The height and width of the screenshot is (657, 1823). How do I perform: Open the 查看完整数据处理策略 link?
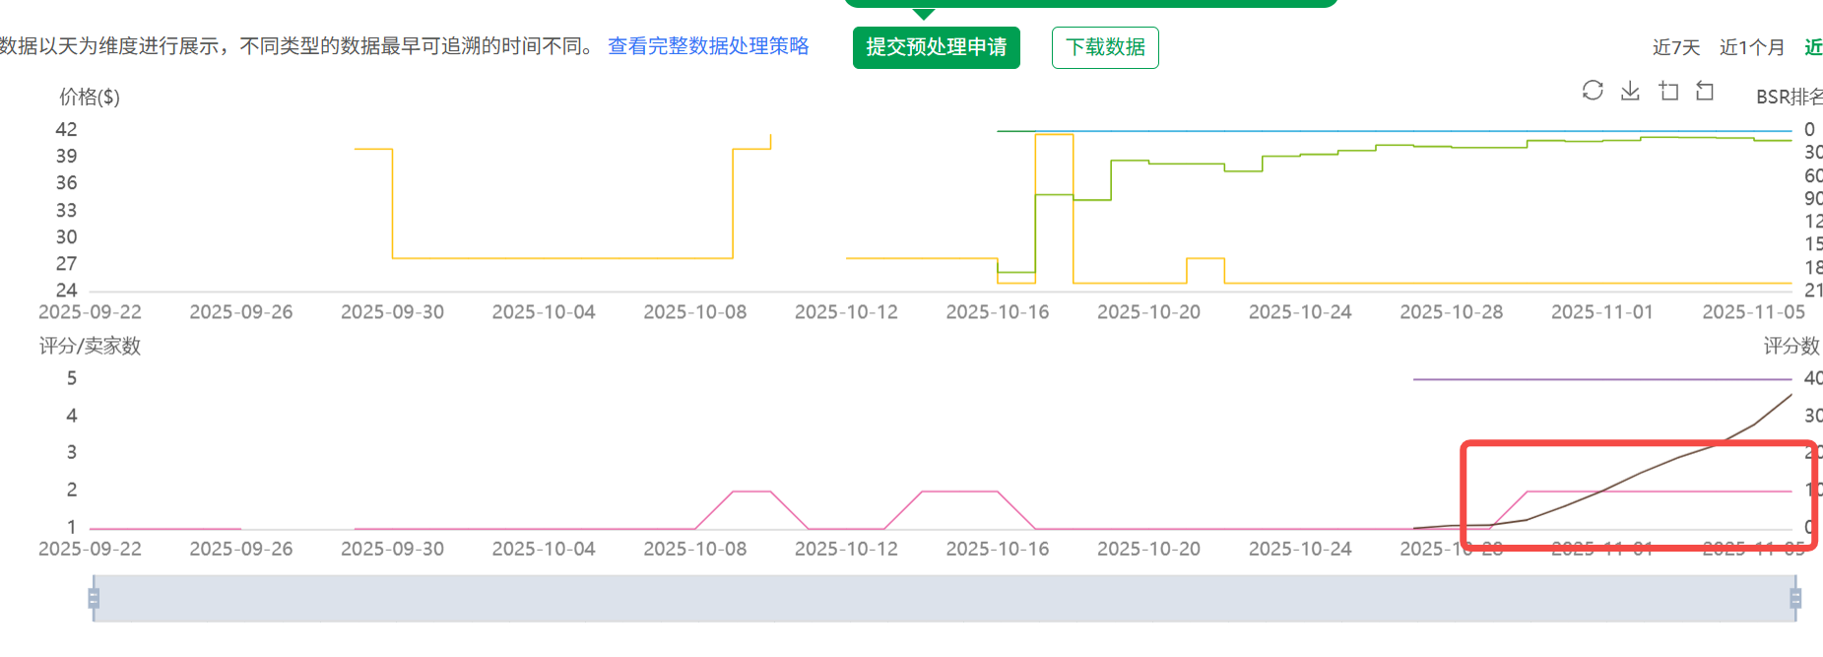coord(707,46)
